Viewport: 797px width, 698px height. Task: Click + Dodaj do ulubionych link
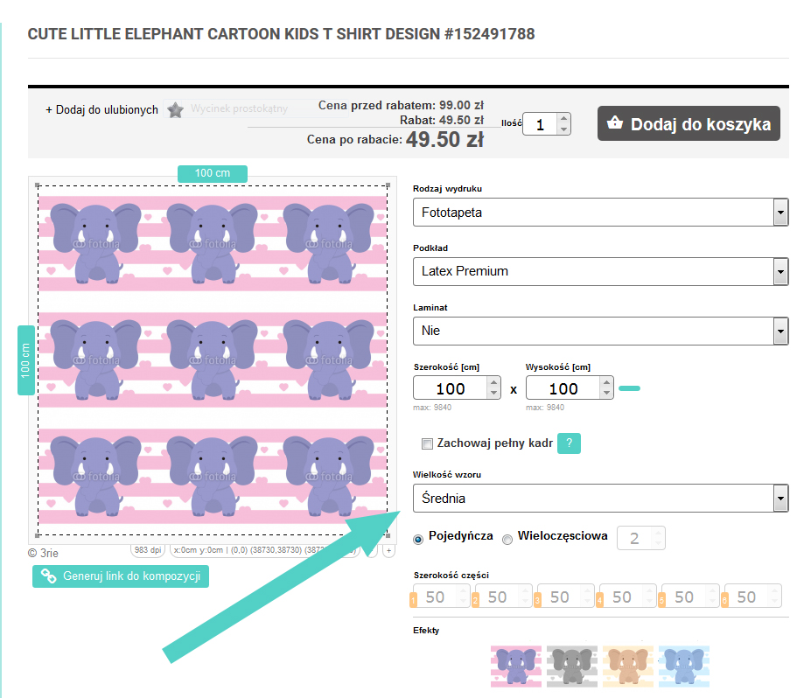(101, 109)
